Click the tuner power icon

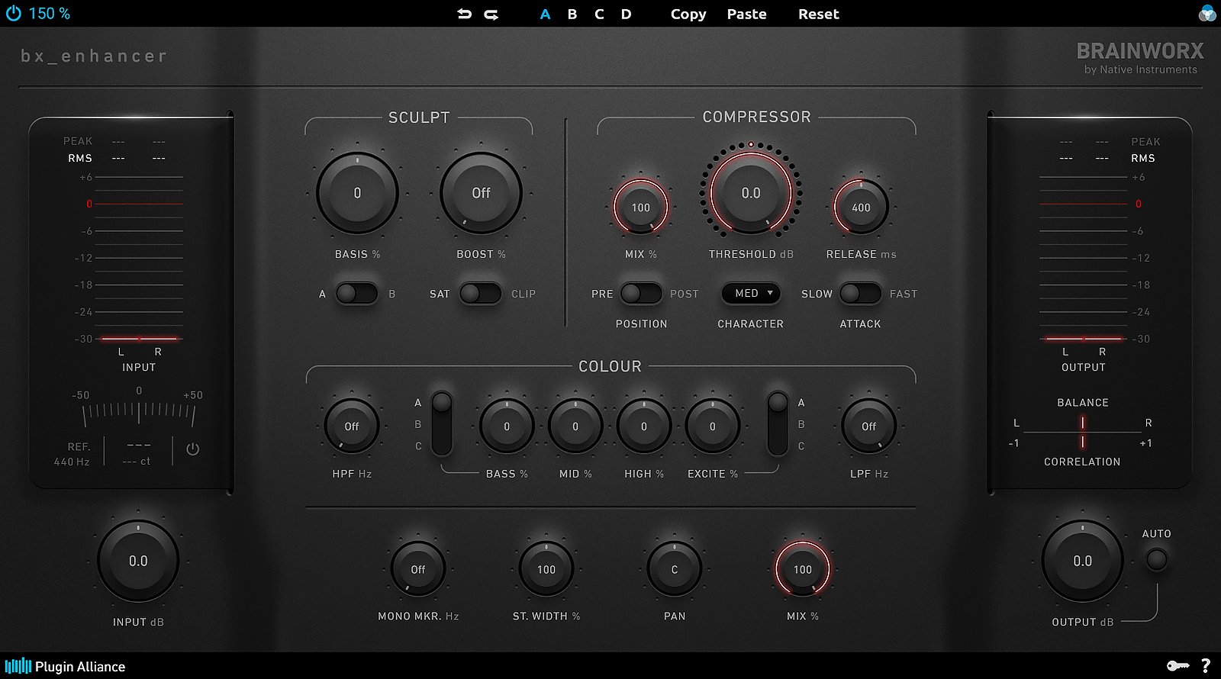pos(192,449)
